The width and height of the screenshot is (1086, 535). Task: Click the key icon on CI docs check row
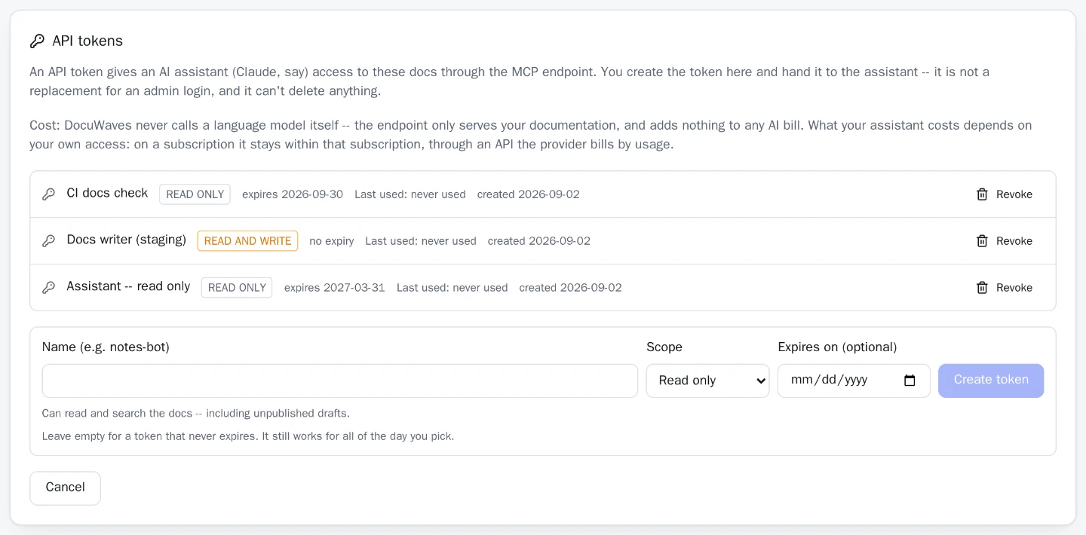48,194
